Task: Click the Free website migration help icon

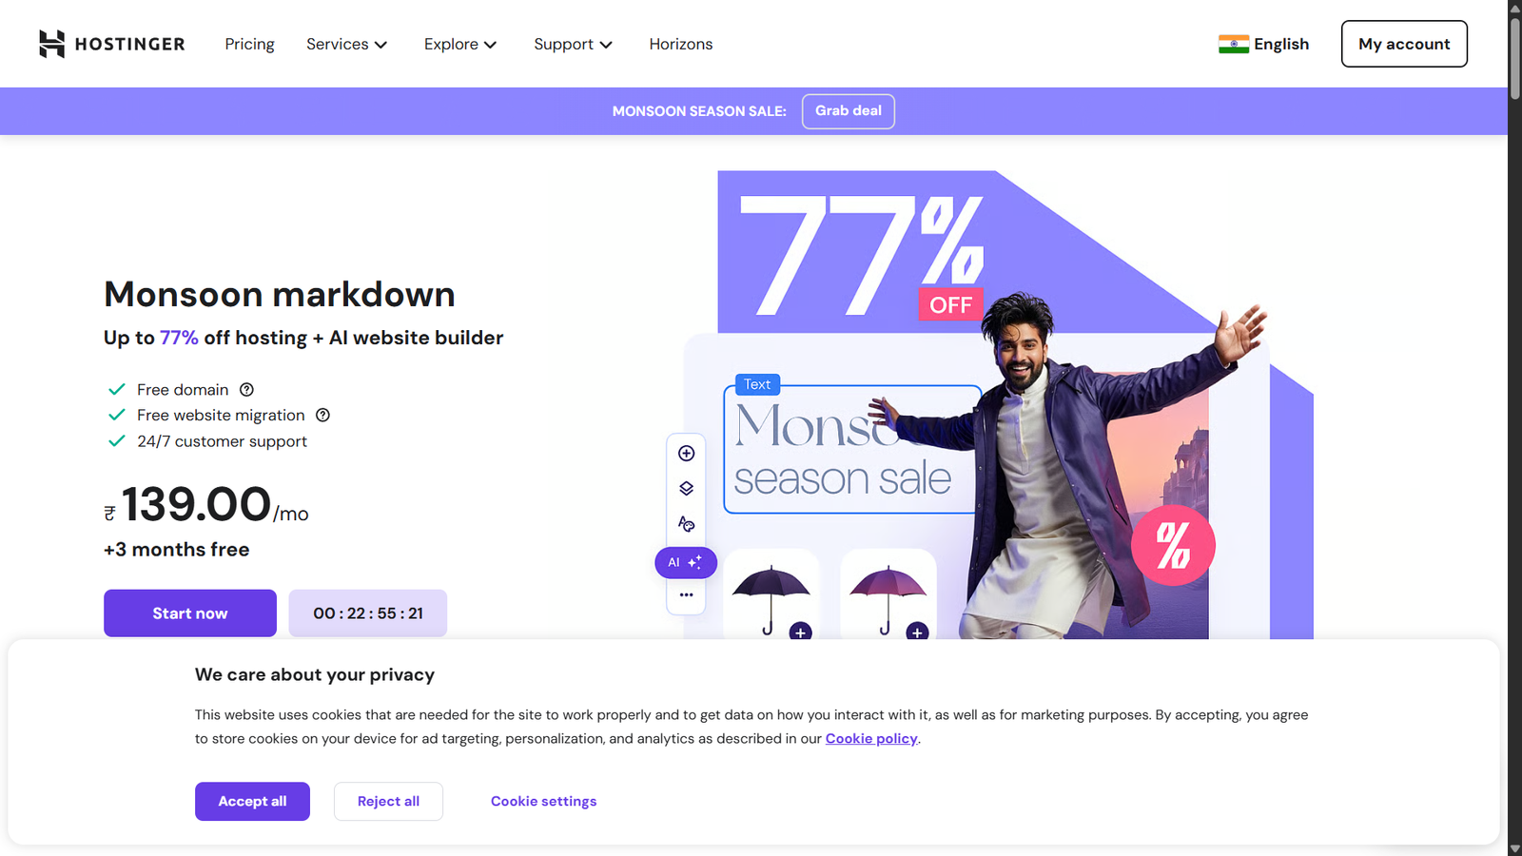Action: pyautogui.click(x=322, y=416)
